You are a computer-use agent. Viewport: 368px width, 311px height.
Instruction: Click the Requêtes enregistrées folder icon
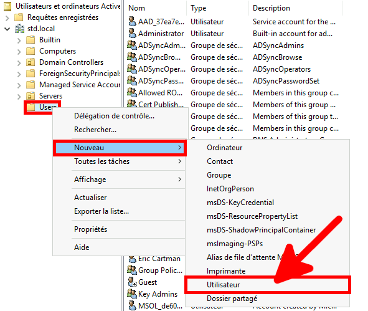(19, 17)
